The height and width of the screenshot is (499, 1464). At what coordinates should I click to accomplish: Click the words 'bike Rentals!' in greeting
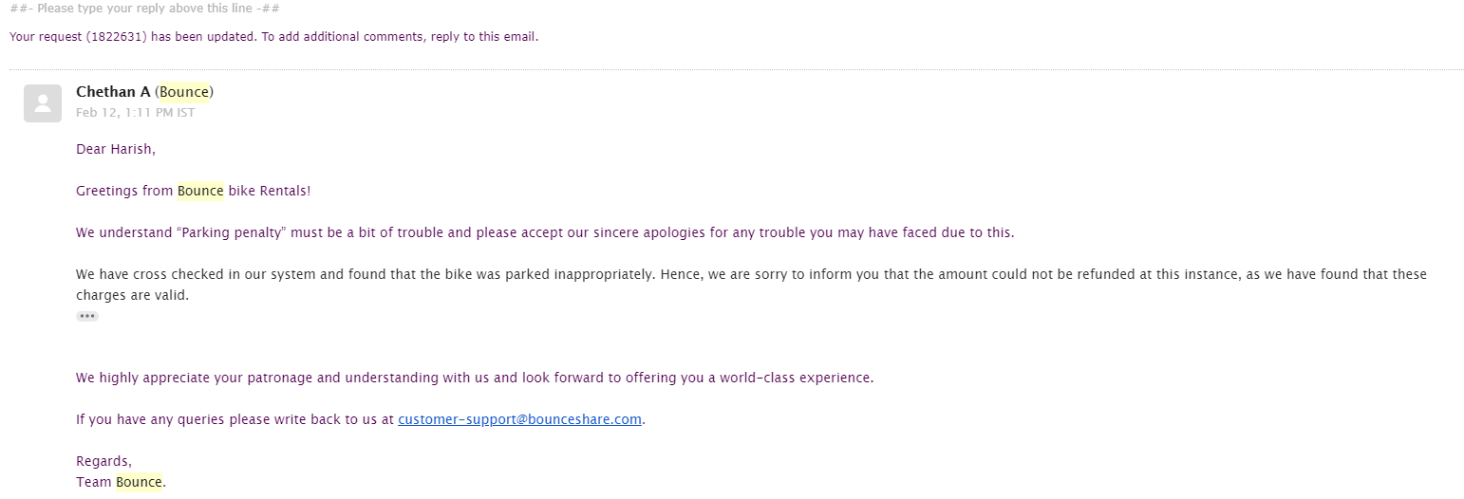270,191
